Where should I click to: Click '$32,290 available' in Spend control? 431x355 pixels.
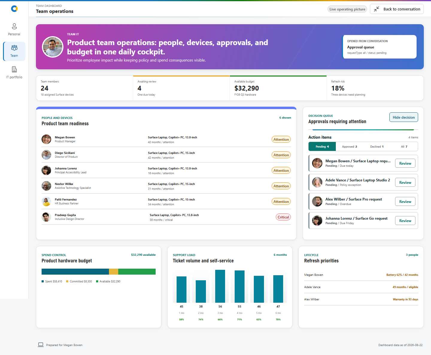tap(143, 255)
